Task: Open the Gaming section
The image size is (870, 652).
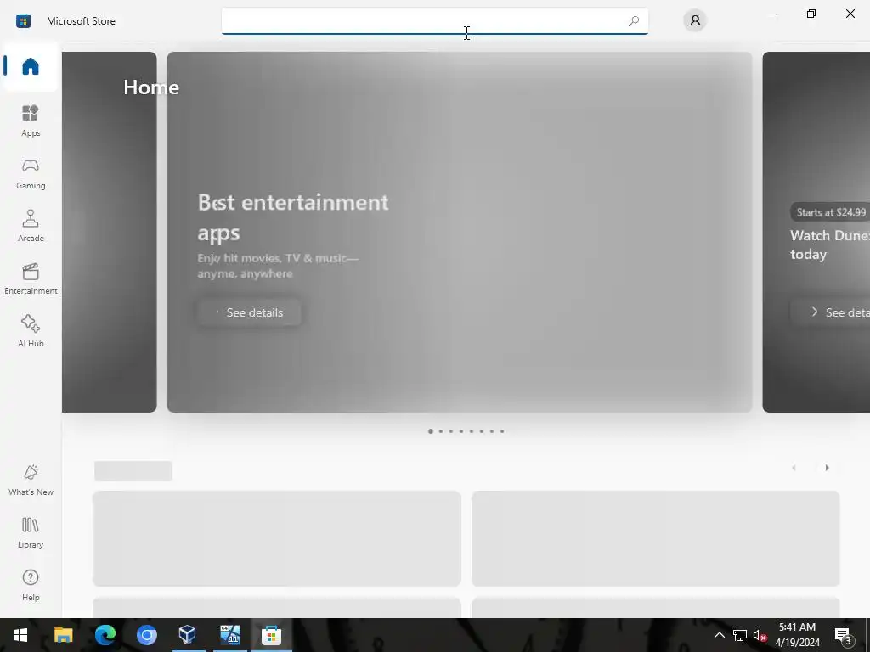Action: pyautogui.click(x=31, y=173)
